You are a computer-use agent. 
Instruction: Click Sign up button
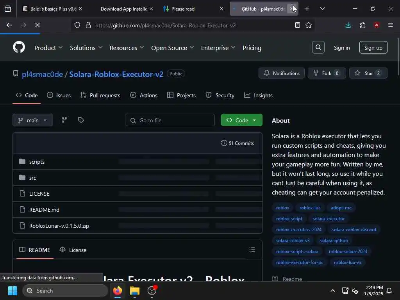point(373,47)
